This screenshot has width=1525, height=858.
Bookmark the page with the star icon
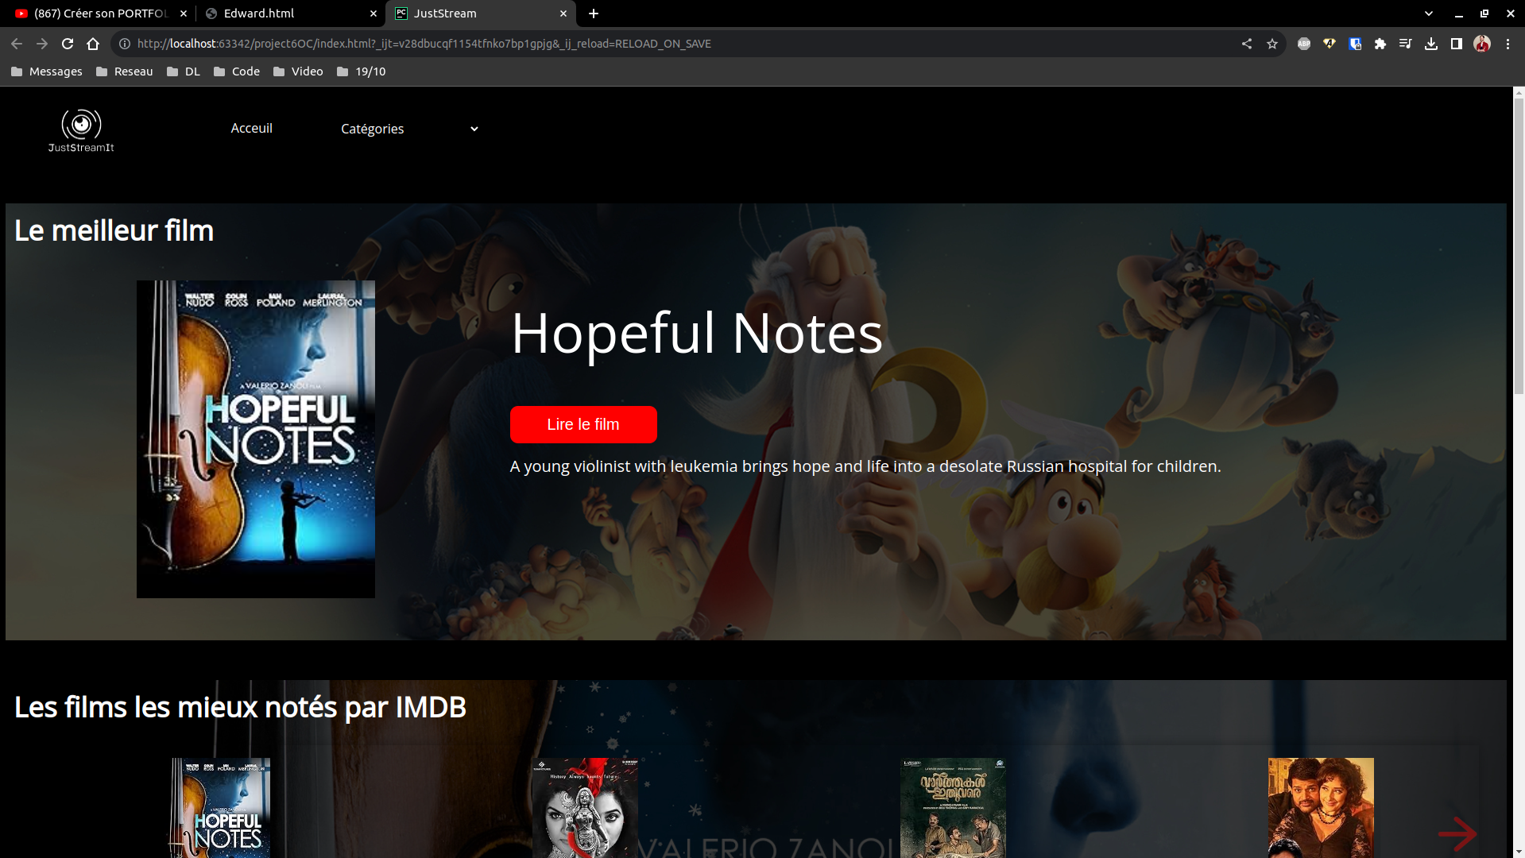(1271, 44)
